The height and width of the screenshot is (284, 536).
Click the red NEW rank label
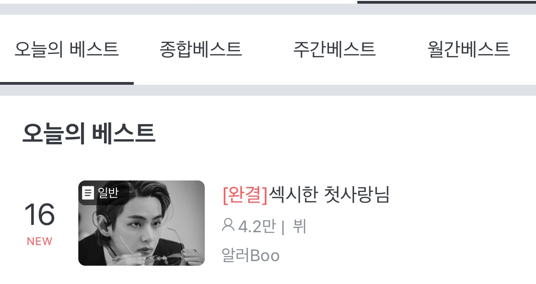pos(40,241)
